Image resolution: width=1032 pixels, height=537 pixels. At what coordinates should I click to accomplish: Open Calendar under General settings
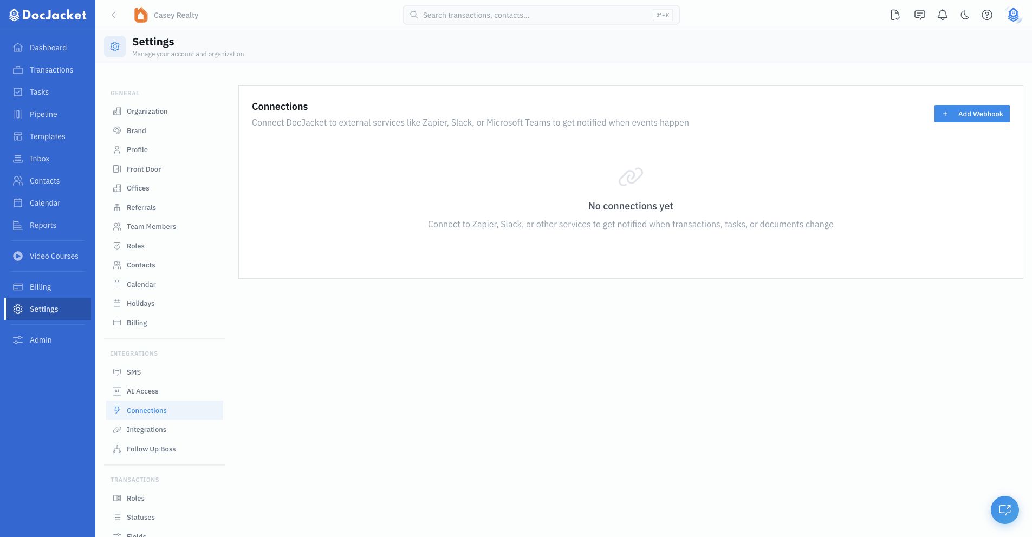point(165,284)
